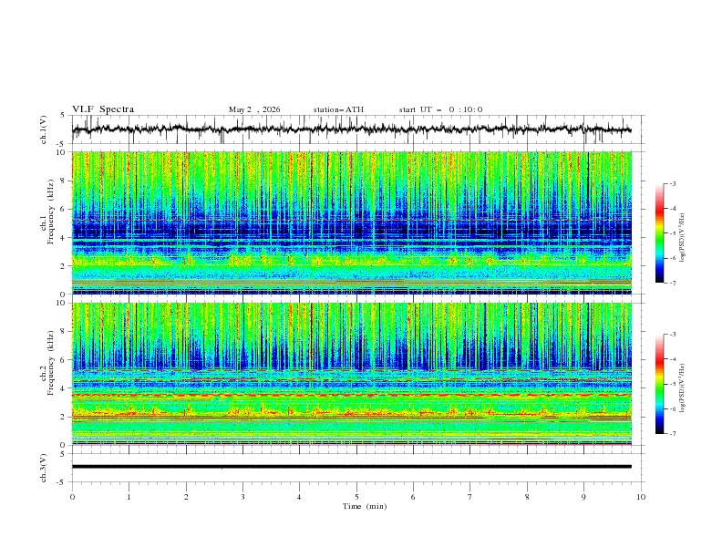This screenshot has height=558, width=722.
Task: Click the -3 label on upper color bar
Action: pos(672,183)
